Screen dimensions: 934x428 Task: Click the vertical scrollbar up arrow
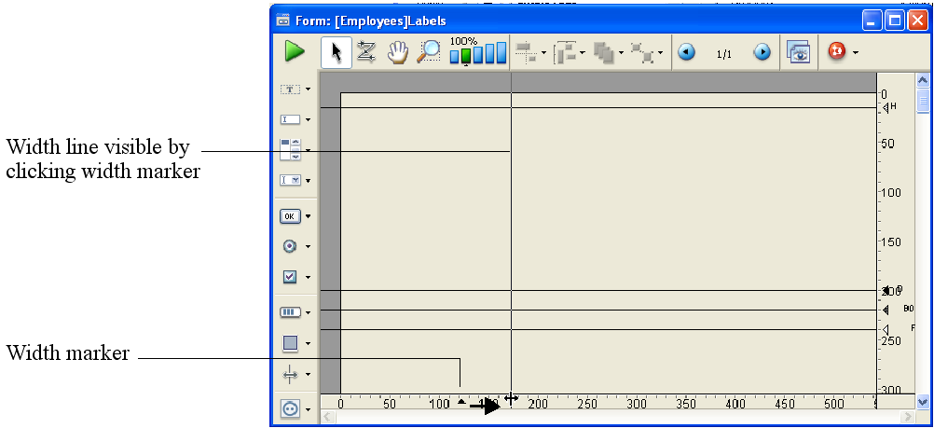tap(923, 80)
